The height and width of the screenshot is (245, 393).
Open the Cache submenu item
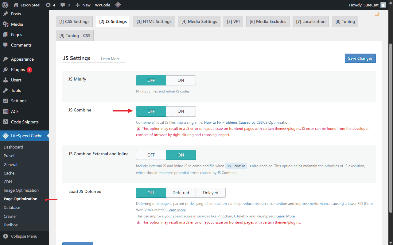(9, 173)
